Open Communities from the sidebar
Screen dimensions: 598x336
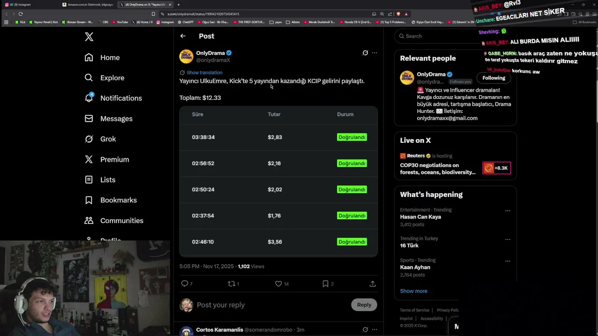(x=114, y=220)
